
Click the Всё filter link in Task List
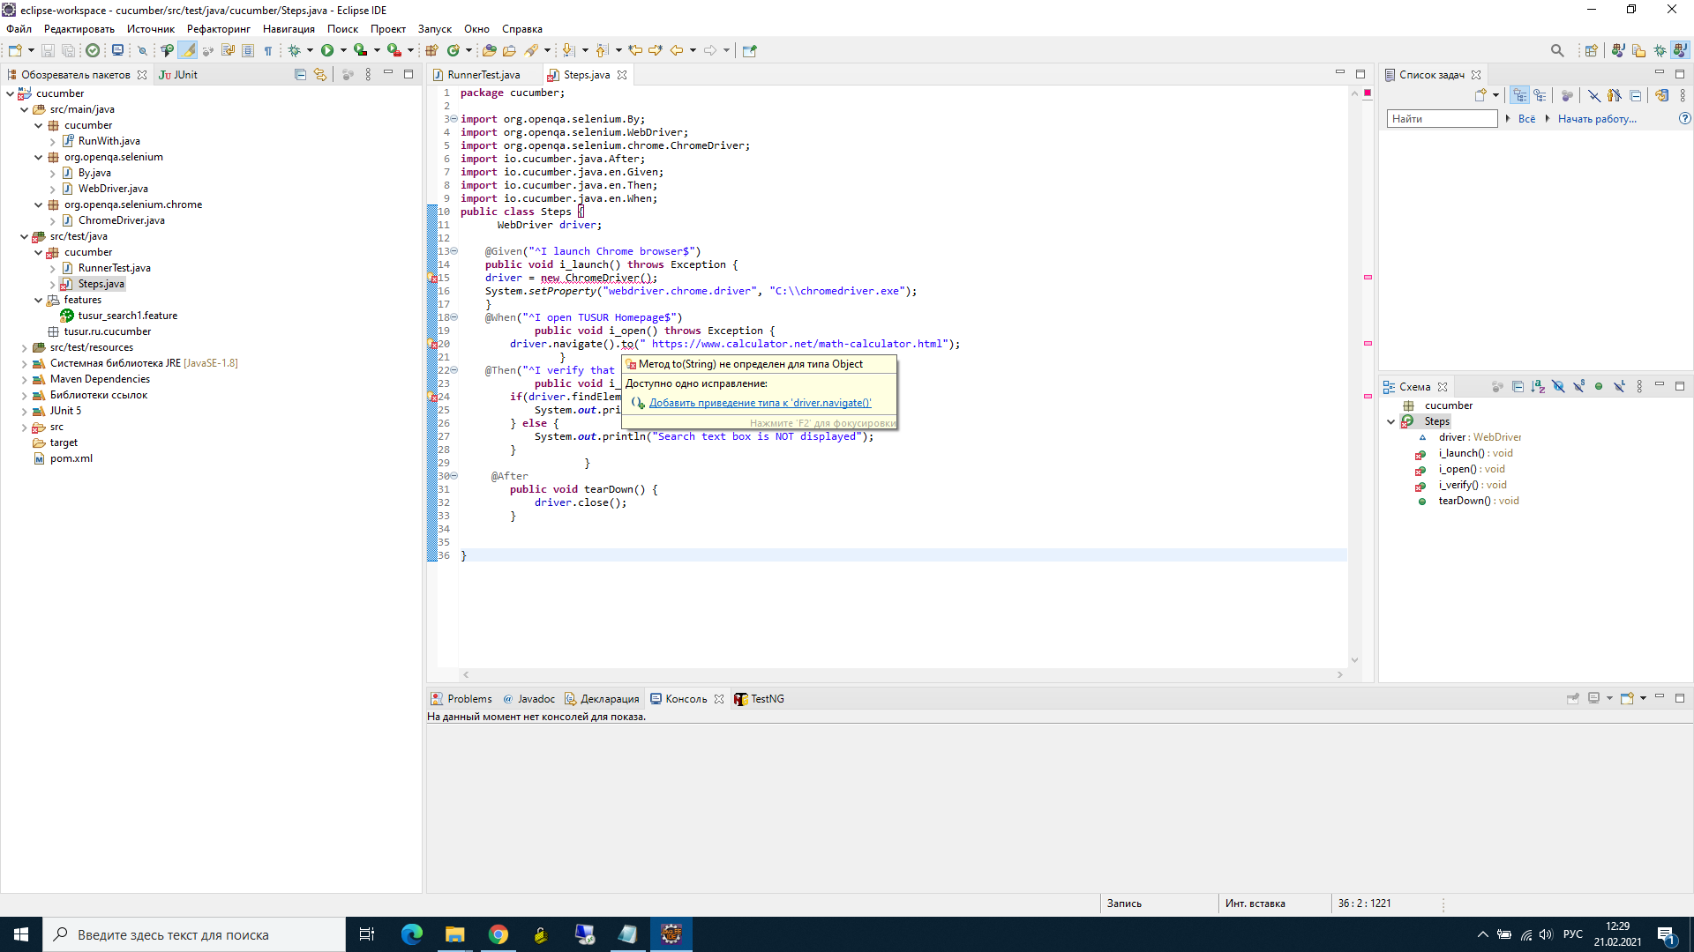(x=1526, y=119)
